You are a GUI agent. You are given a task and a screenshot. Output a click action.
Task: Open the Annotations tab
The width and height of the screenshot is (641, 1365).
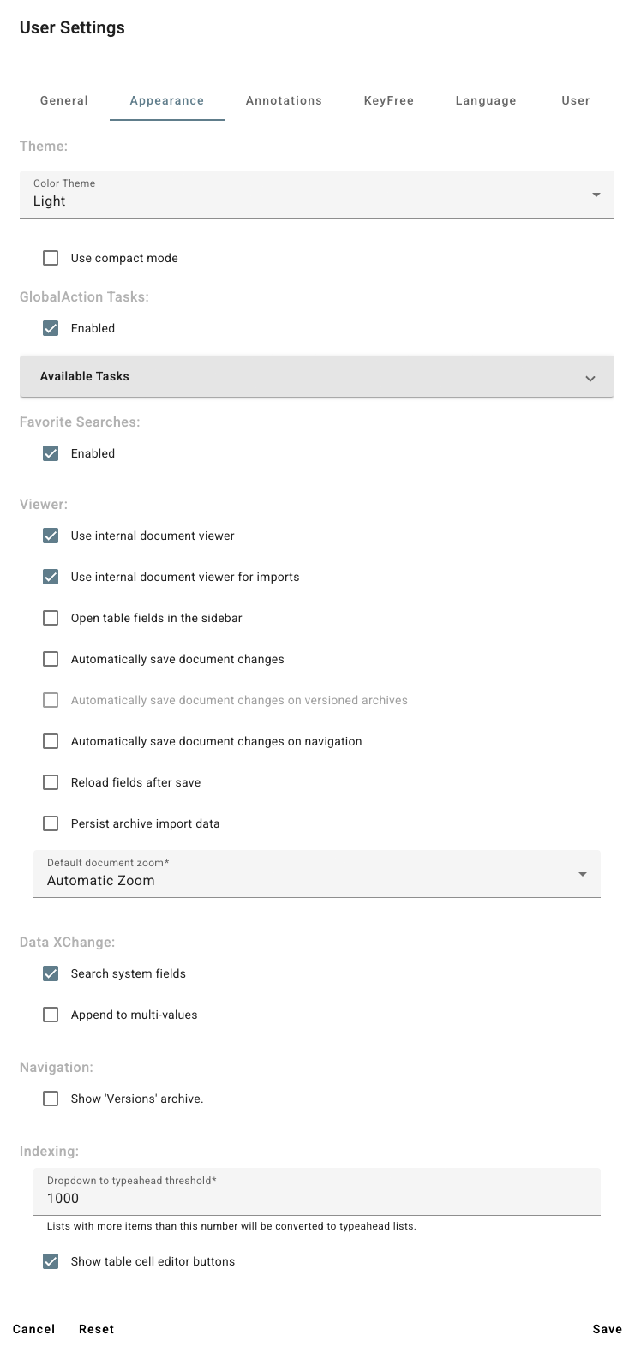click(284, 100)
